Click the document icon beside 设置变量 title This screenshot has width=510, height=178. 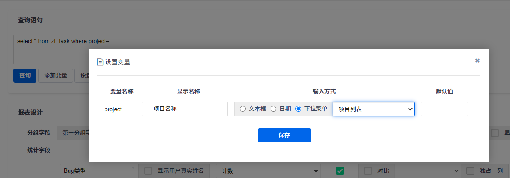[100, 62]
